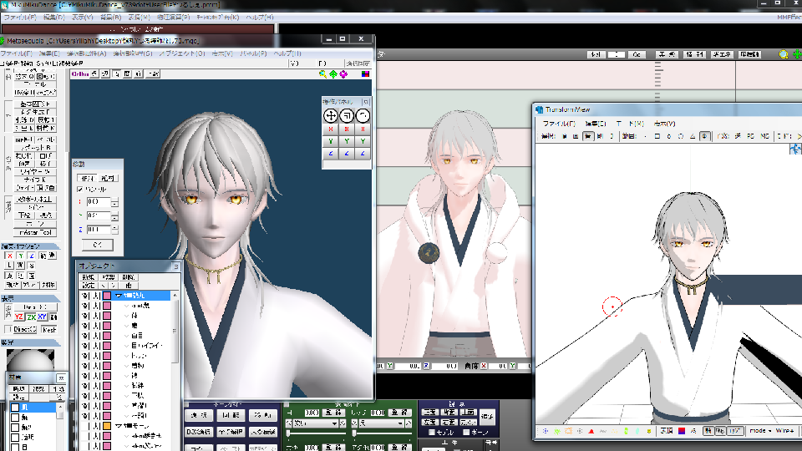Click color swatch of selected top object row
Image resolution: width=802 pixels, height=451 pixels.
(x=107, y=296)
